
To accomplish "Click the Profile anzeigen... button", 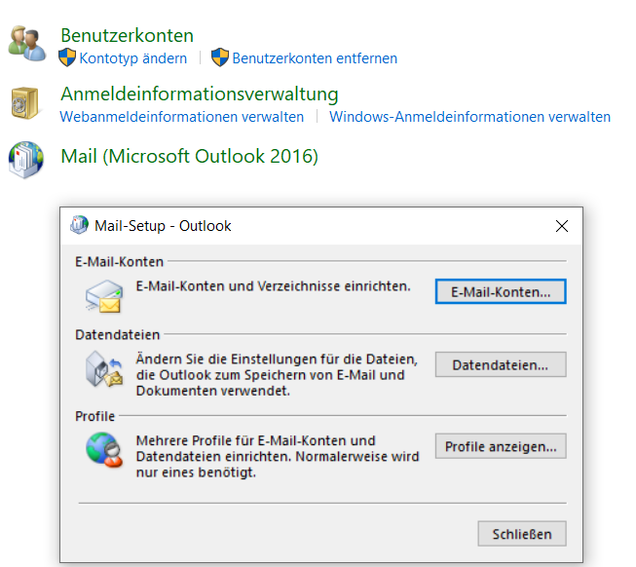I will (501, 446).
